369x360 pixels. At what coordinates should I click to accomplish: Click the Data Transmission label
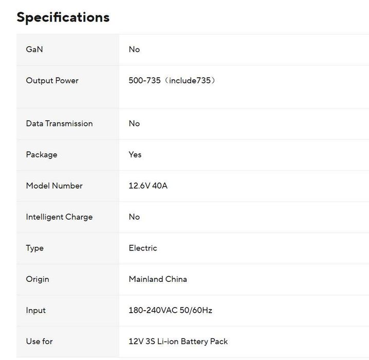pos(59,123)
